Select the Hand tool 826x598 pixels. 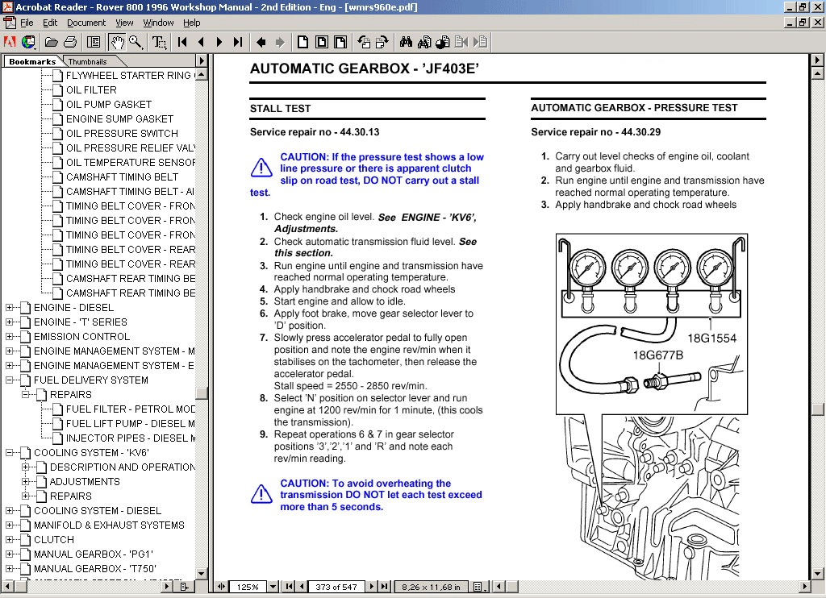click(117, 42)
